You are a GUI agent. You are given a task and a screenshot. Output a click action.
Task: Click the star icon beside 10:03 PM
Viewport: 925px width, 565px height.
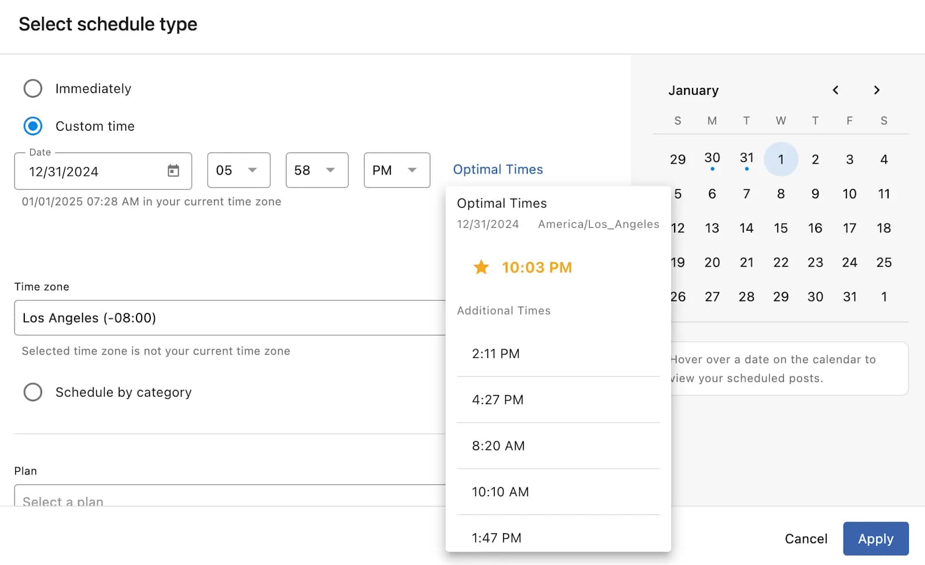click(x=481, y=267)
